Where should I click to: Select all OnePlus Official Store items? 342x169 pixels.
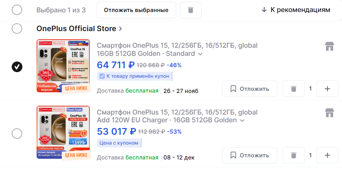[x=17, y=28]
